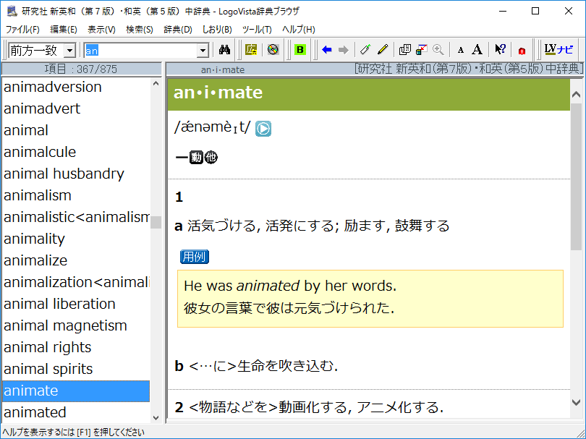Select 'animalism' entry in the list
Viewport: 586px width, 439px height.
pyautogui.click(x=38, y=195)
